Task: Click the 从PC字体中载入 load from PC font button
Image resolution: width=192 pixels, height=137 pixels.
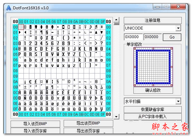Action: tap(152, 116)
